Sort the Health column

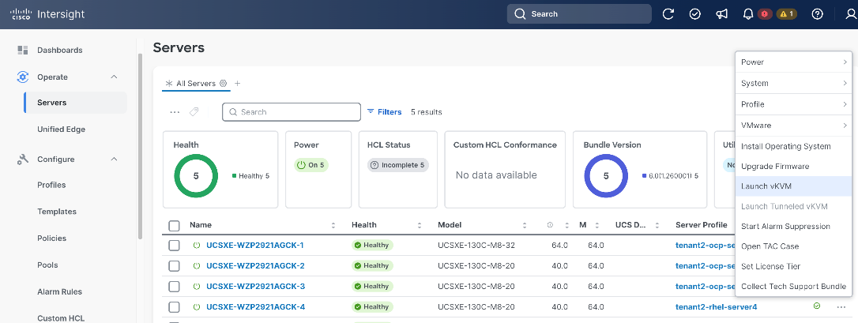[420, 225]
